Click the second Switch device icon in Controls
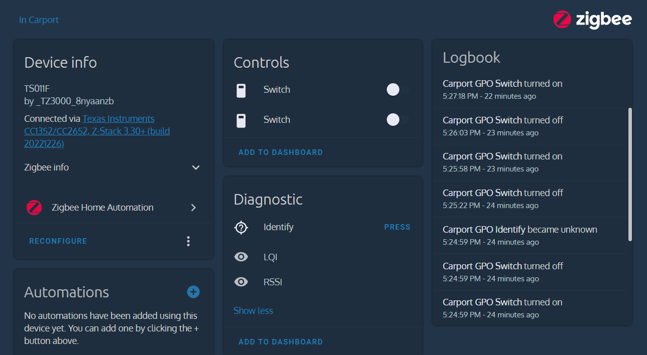 click(241, 120)
